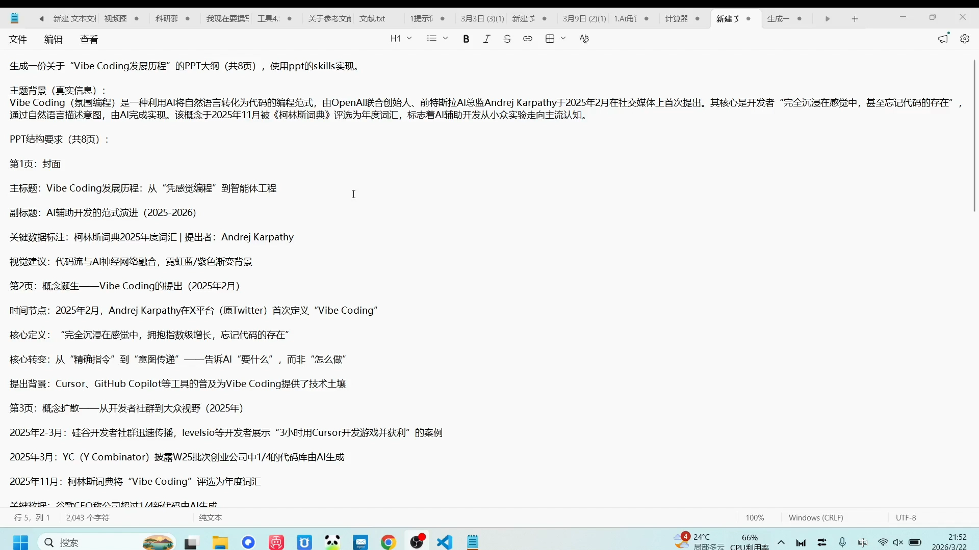Insert a link using the link icon
Screen dimensions: 979x550
pos(528,39)
